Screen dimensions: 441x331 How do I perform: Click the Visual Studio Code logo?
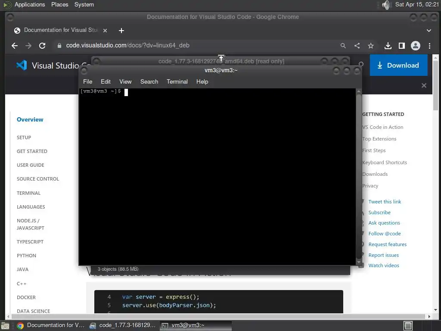pos(22,66)
